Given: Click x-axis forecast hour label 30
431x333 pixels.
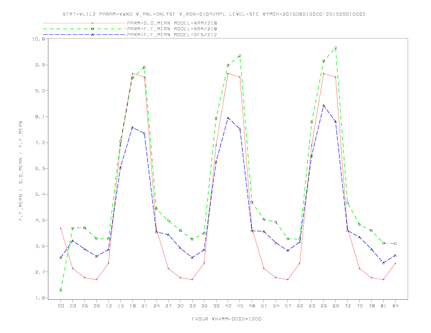Looking at the screenshot, I should coord(180,306).
